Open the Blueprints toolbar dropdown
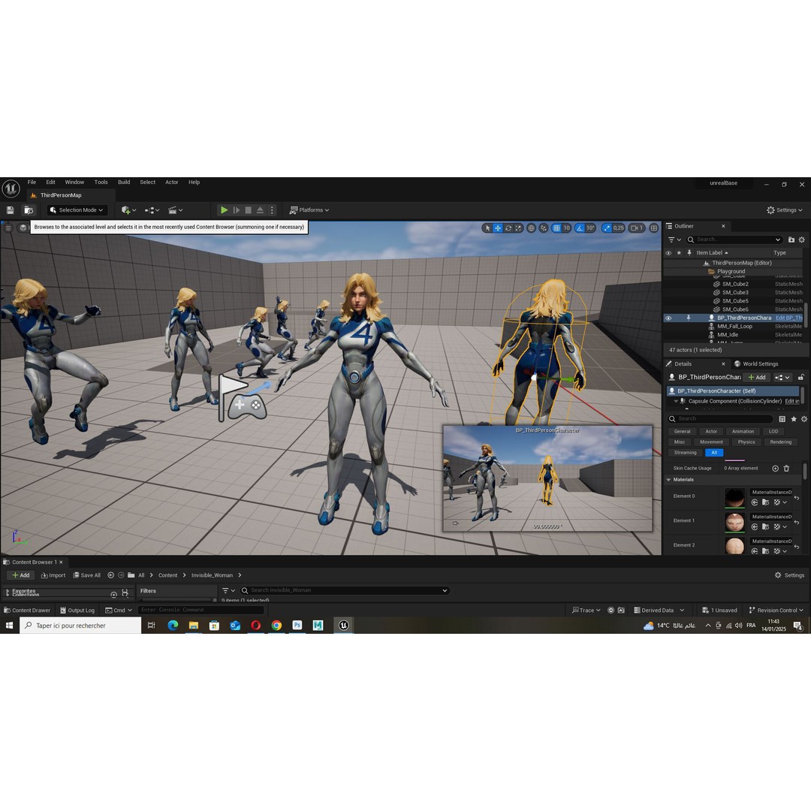811x811 pixels. point(152,210)
